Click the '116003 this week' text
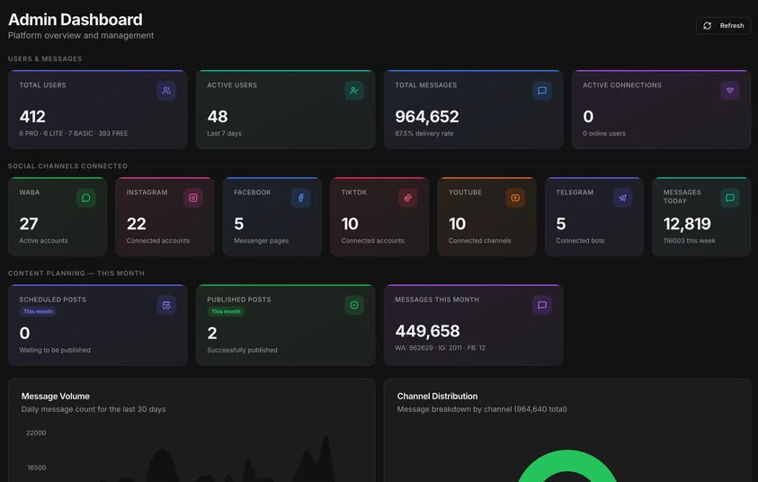 [690, 241]
